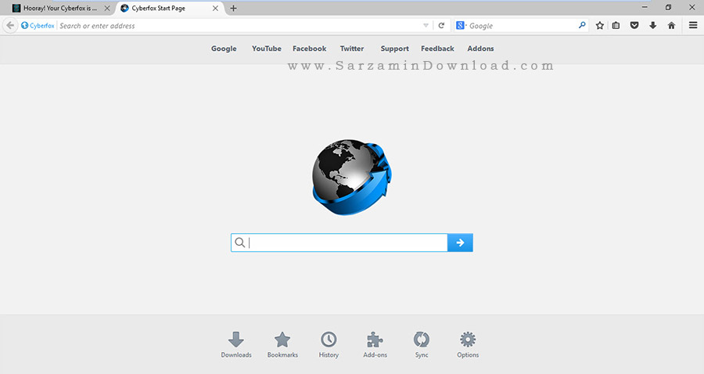Open the Twitter link
704x374 pixels.
tap(352, 49)
